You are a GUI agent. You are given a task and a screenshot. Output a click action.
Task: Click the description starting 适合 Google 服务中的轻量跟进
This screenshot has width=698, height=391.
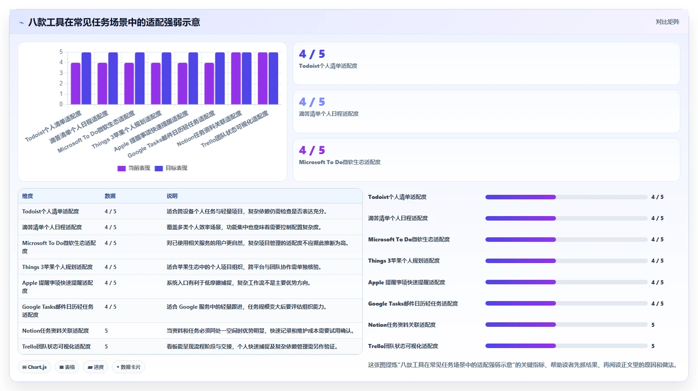pyautogui.click(x=247, y=307)
